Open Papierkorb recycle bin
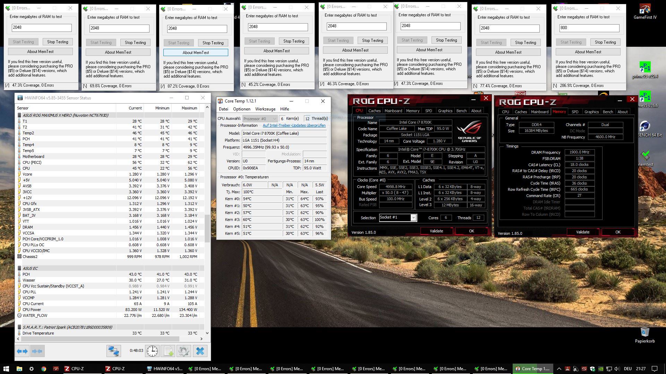Viewport: 666px width, 374px height. (x=645, y=335)
